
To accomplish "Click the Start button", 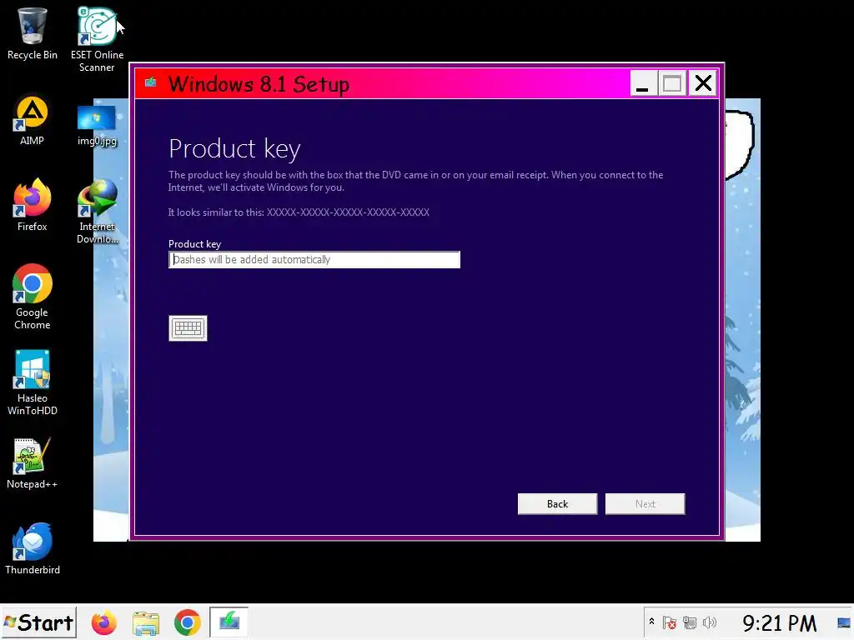I will click(x=38, y=622).
